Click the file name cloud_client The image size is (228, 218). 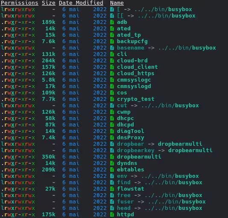(x=137, y=67)
